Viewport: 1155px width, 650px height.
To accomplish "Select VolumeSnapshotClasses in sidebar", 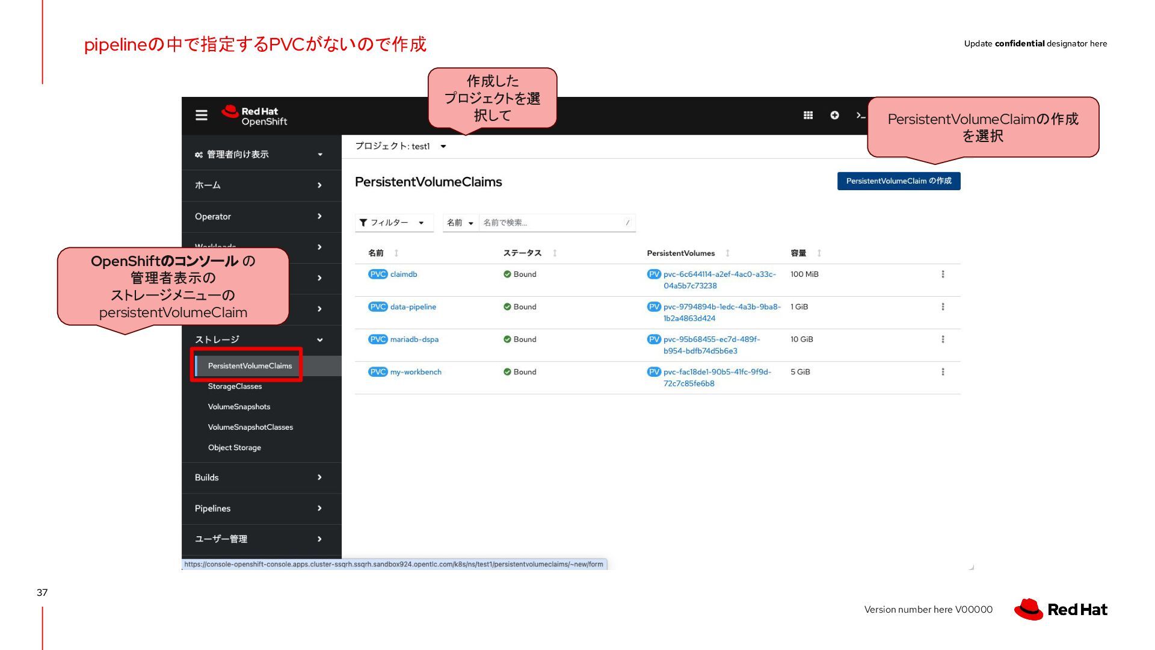I will tap(250, 427).
